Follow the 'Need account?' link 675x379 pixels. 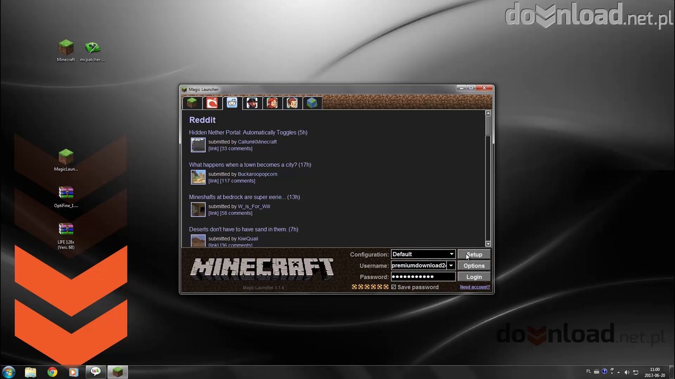tap(475, 287)
